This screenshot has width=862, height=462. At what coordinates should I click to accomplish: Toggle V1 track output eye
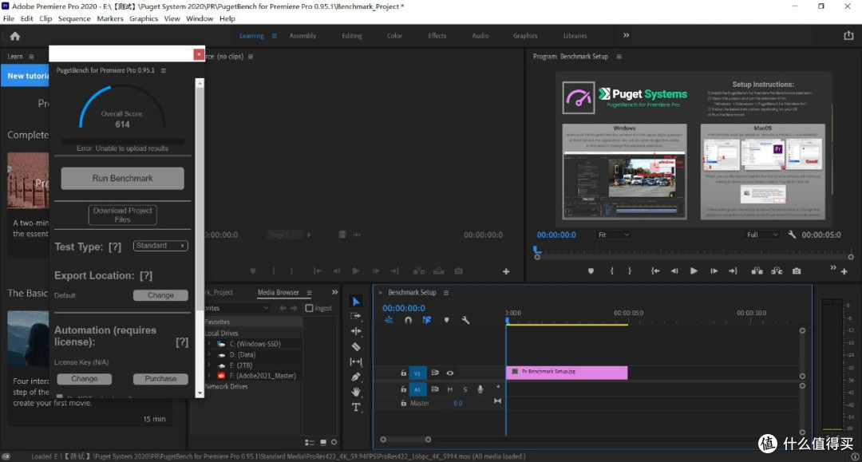(x=449, y=373)
